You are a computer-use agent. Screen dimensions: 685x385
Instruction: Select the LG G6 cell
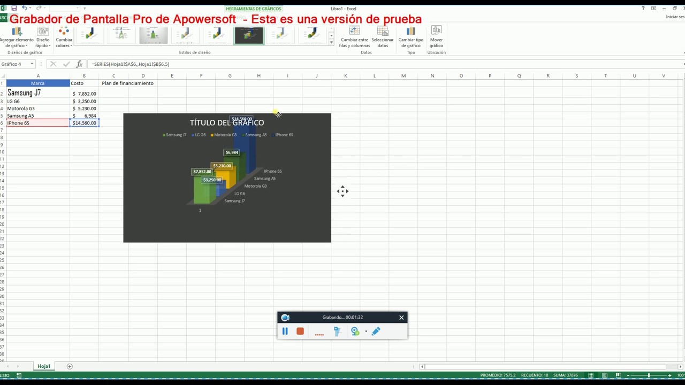coord(38,101)
